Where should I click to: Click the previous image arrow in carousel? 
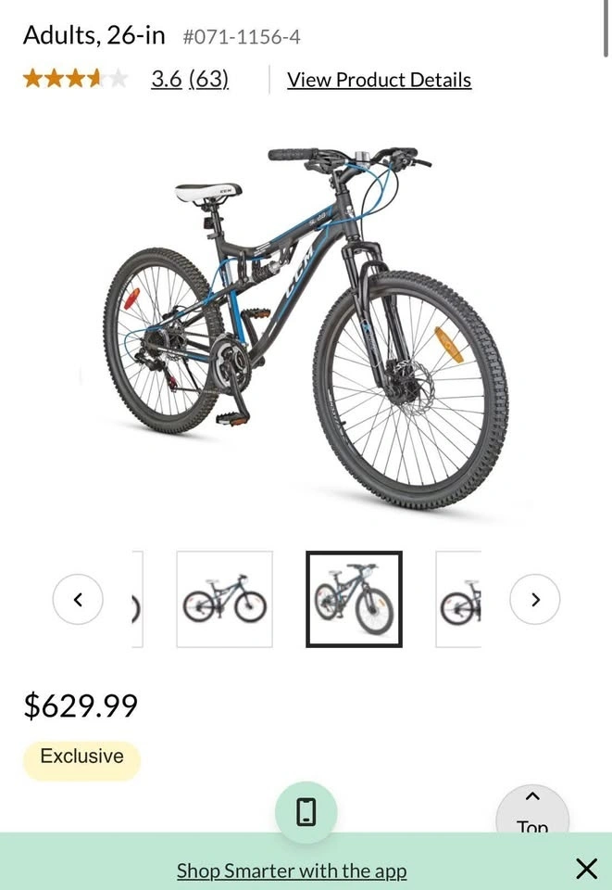(78, 600)
